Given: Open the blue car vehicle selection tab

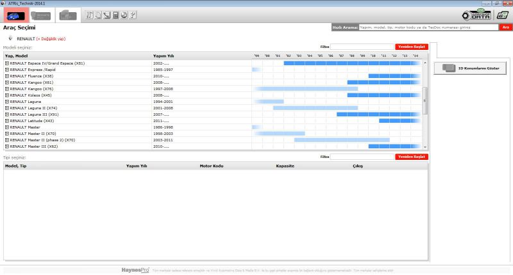Looking at the screenshot, I should pyautogui.click(x=15, y=15).
